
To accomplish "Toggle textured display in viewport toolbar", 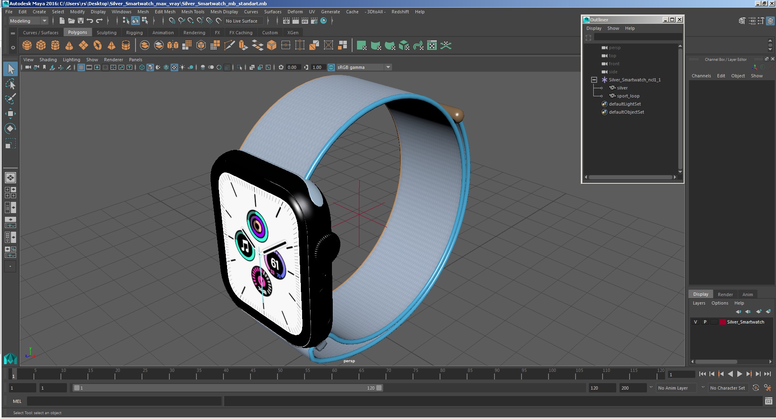I will (174, 67).
